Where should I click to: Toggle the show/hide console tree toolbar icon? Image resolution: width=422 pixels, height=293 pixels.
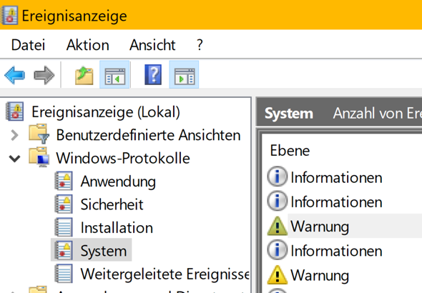pyautogui.click(x=114, y=75)
